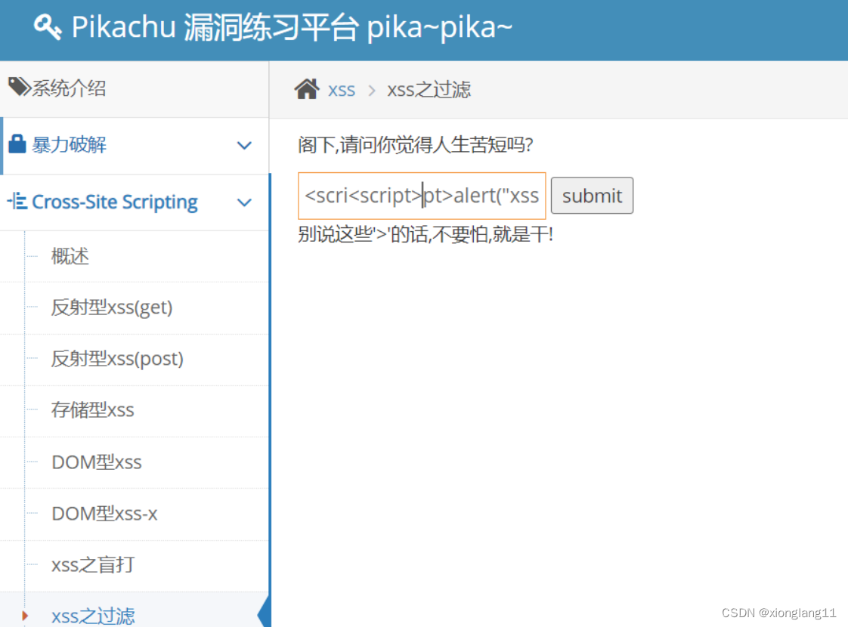Click the tag icon beside 系统介绍
The width and height of the screenshot is (848, 627).
(20, 87)
